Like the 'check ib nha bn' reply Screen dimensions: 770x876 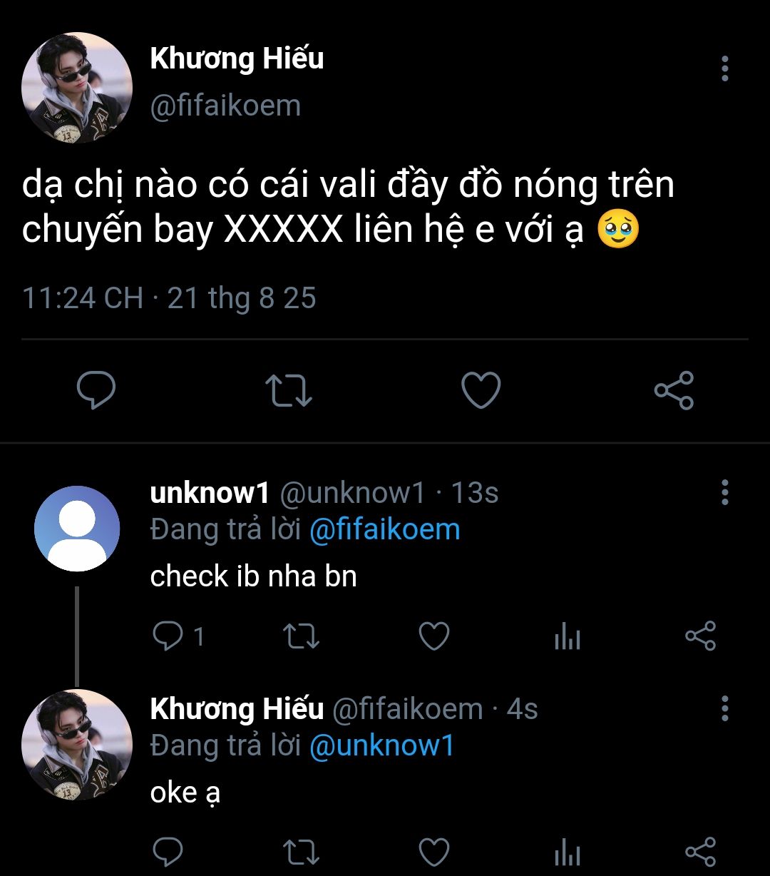point(433,636)
